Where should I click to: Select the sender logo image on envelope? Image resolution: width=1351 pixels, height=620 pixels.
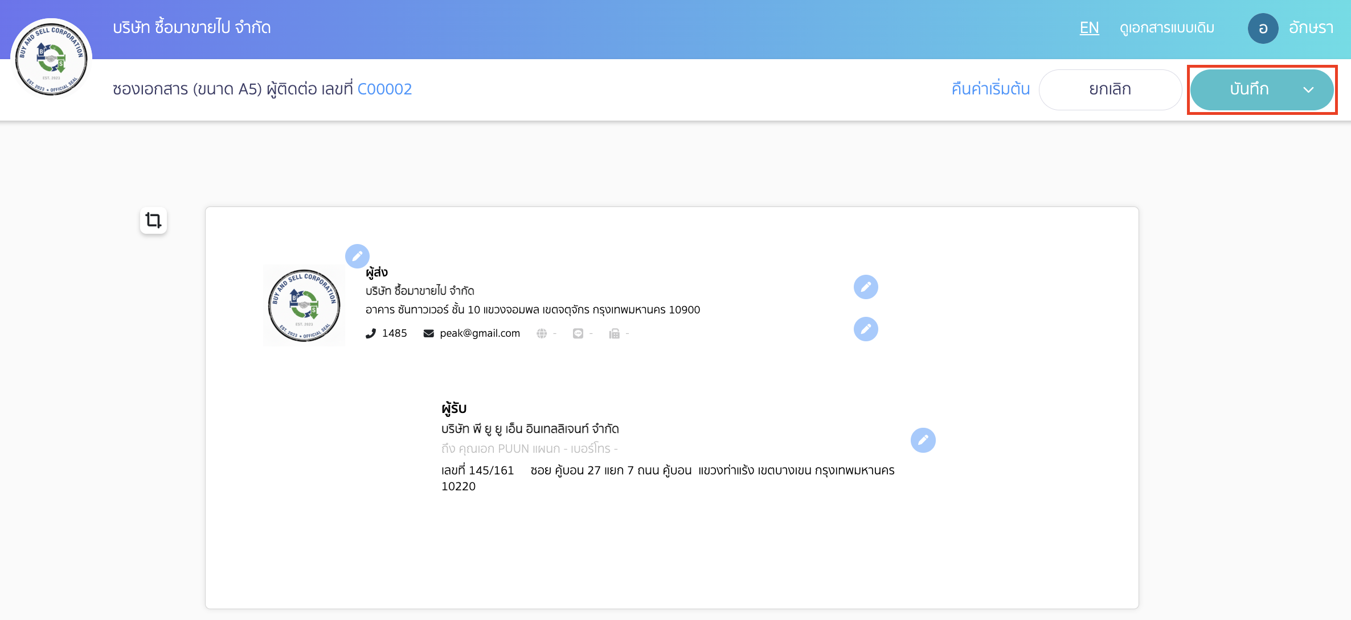point(304,305)
